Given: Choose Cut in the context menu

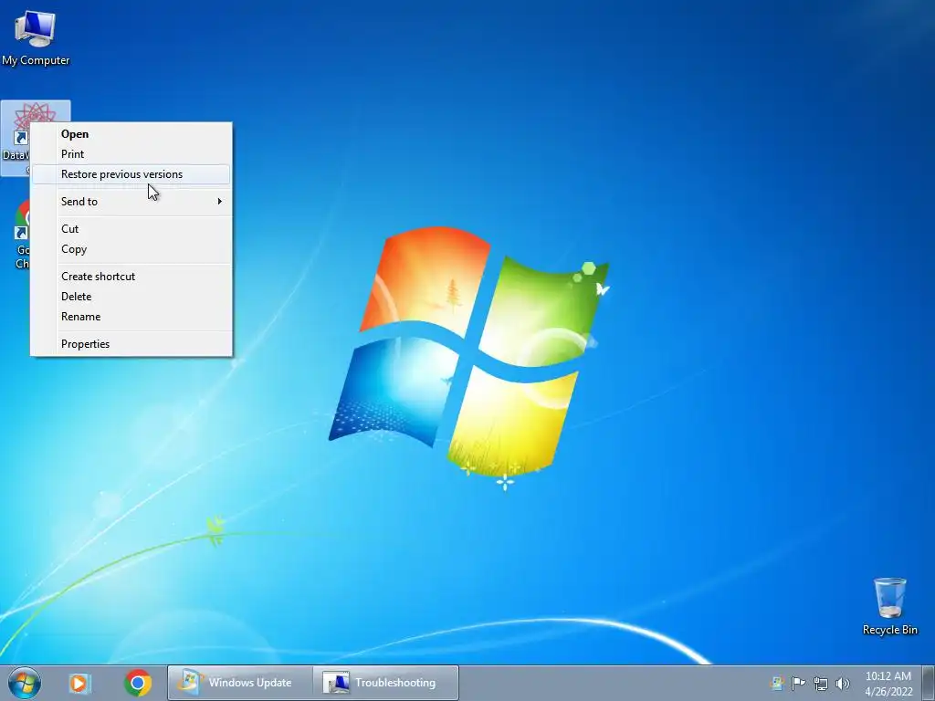Looking at the screenshot, I should (x=131, y=229).
